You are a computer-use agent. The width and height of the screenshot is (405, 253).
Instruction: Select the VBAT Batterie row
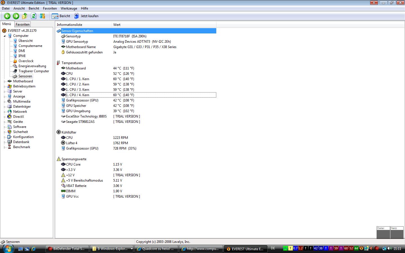coord(138,186)
